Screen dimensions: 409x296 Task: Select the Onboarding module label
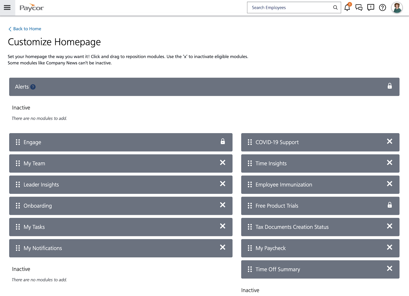click(x=38, y=206)
